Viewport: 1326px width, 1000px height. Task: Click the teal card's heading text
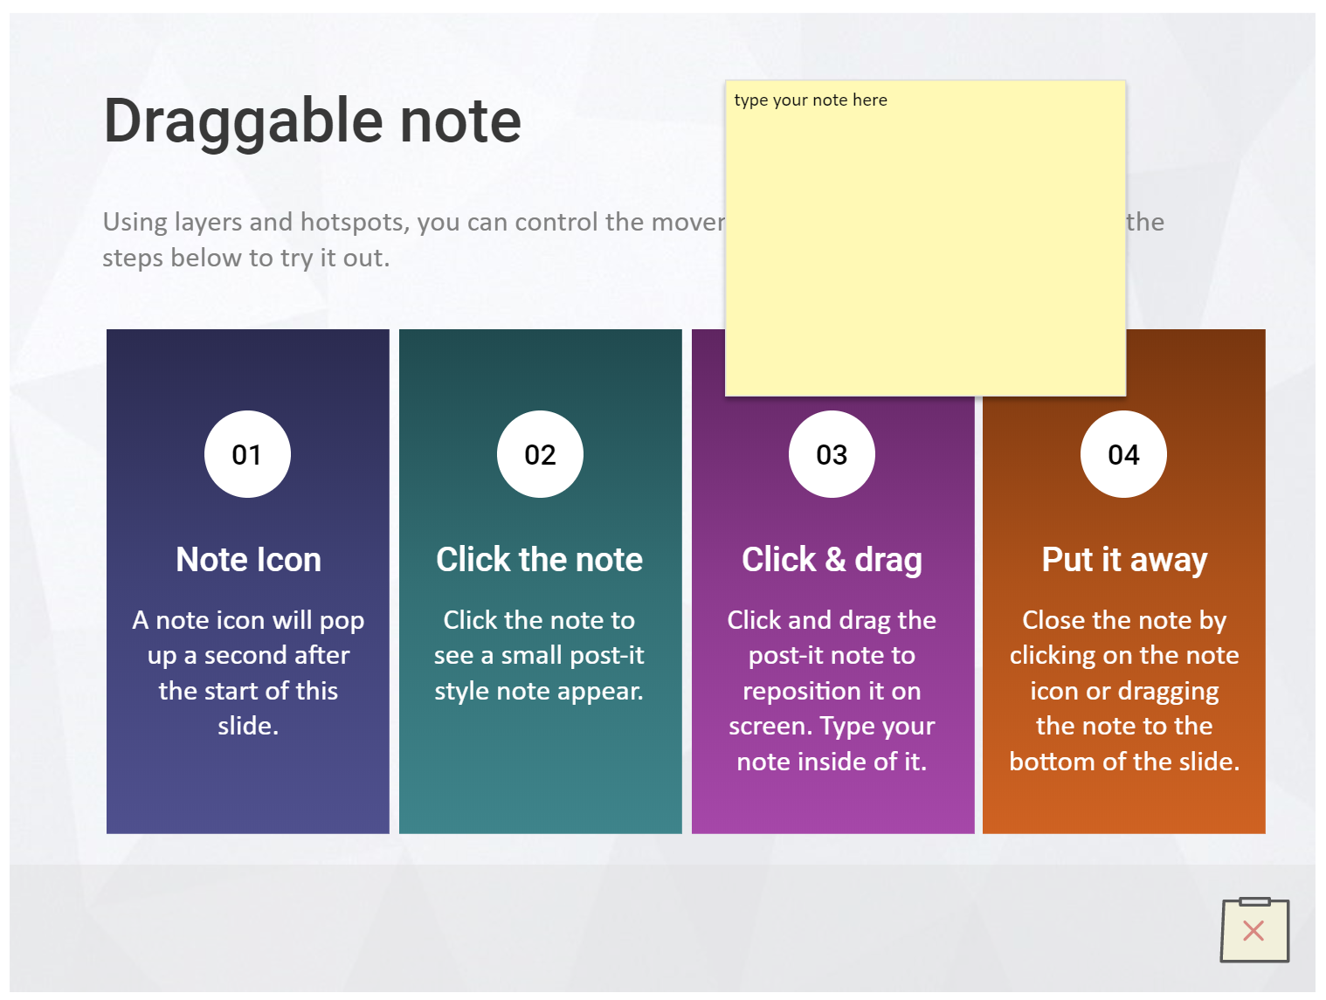(540, 559)
